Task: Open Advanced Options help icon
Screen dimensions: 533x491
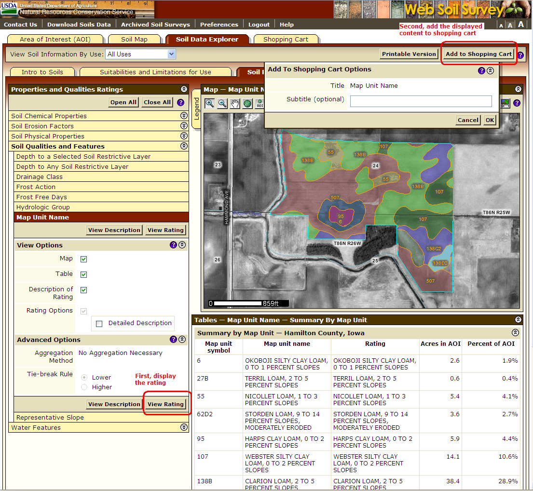Action: pyautogui.click(x=173, y=340)
